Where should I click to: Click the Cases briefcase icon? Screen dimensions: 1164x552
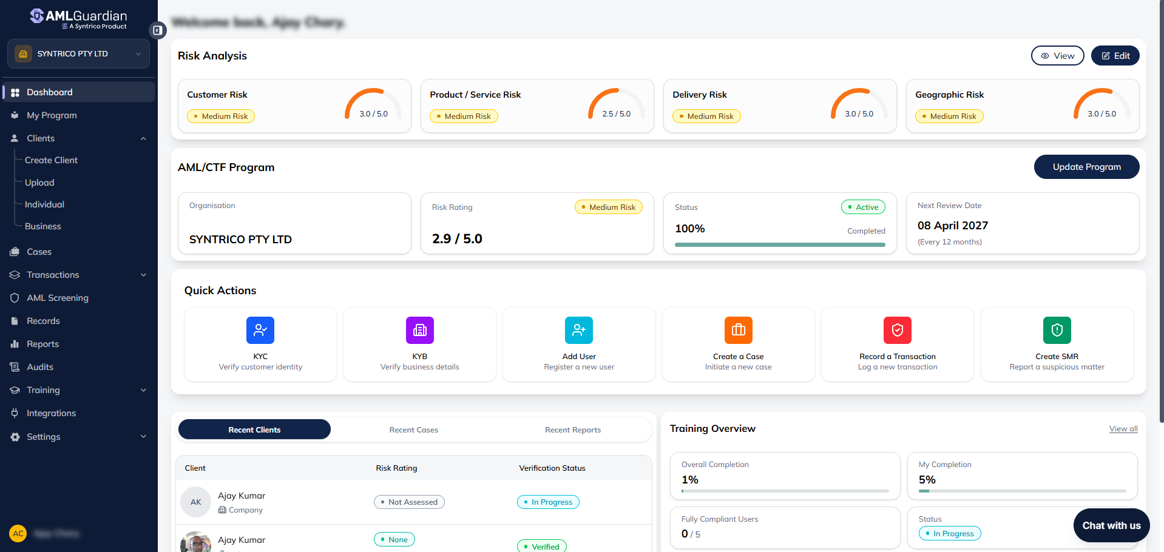click(x=15, y=252)
